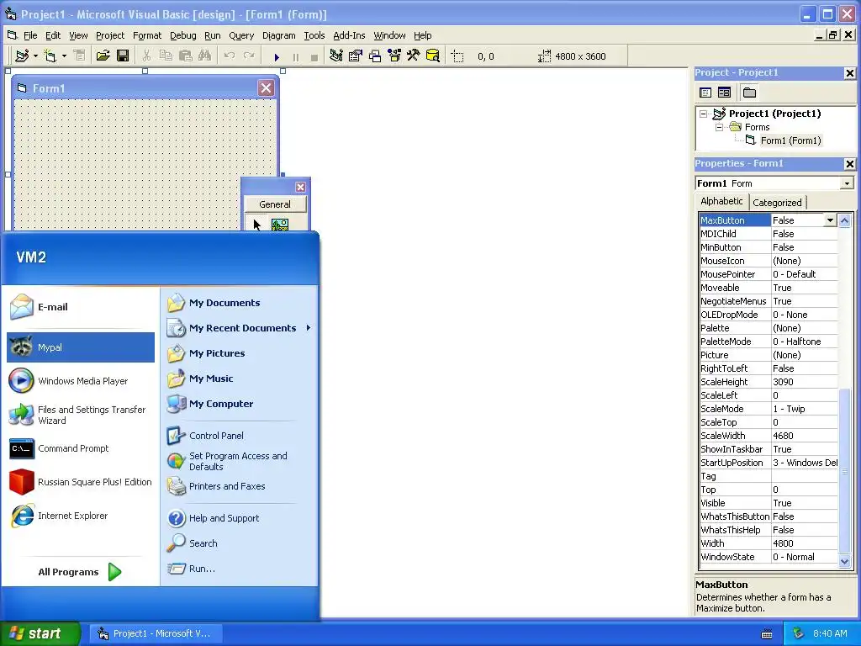Open the Form Layout Window icon
This screenshot has height=646, width=861.
click(375, 56)
